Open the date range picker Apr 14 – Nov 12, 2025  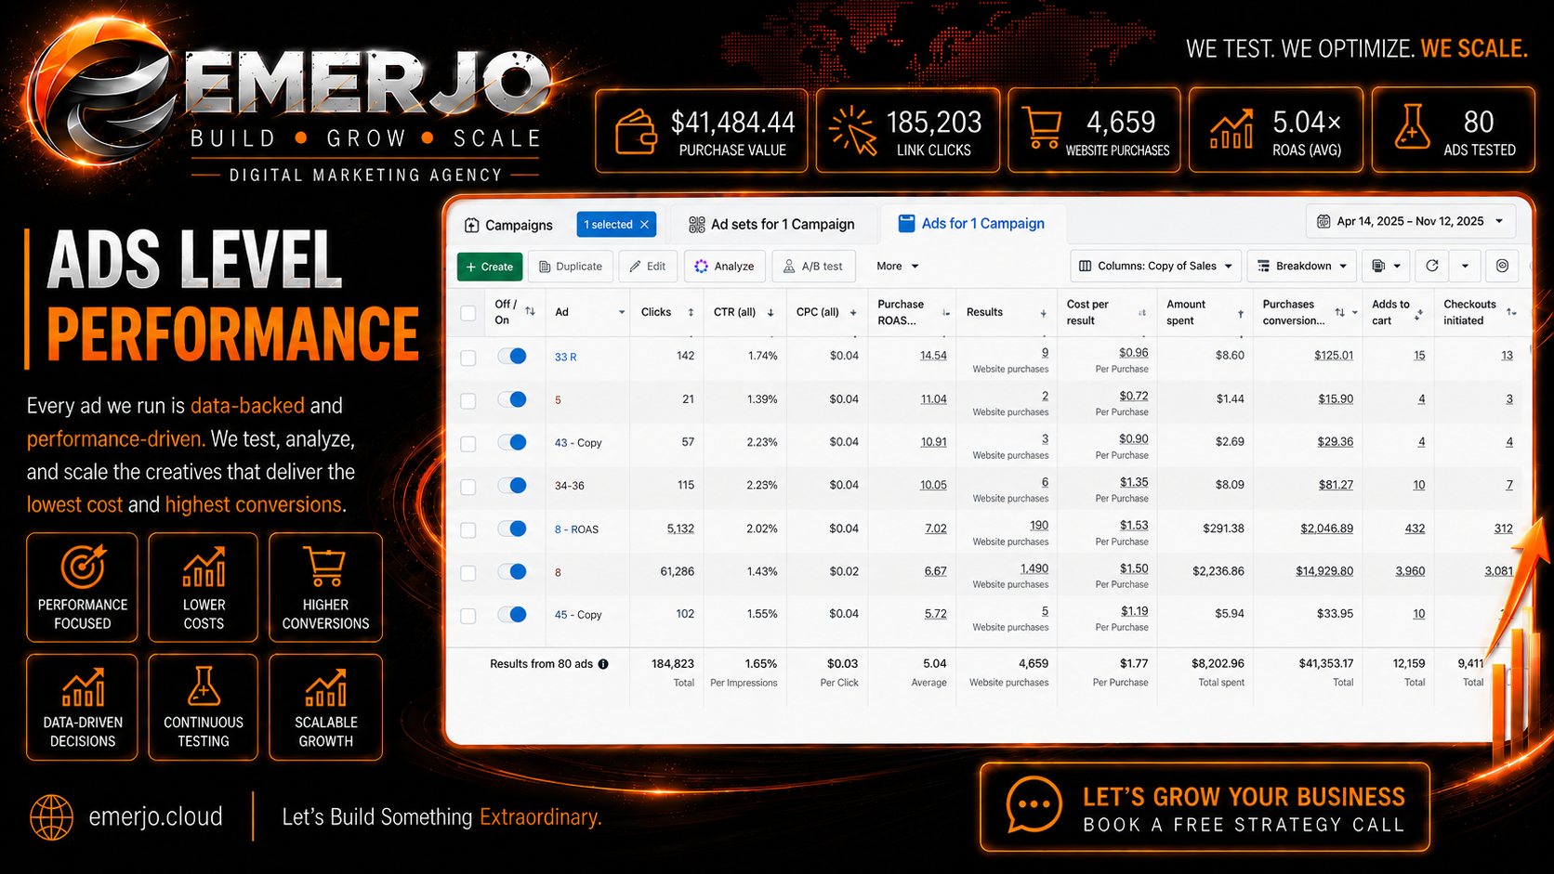[x=1411, y=221]
